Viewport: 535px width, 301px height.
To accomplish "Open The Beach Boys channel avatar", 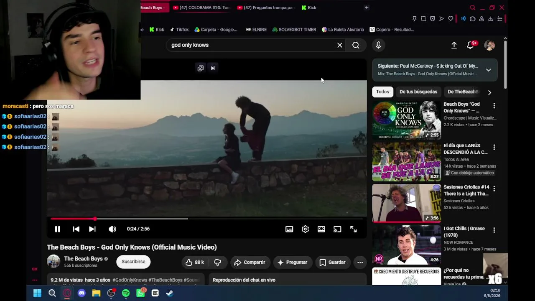I will click(x=53, y=262).
